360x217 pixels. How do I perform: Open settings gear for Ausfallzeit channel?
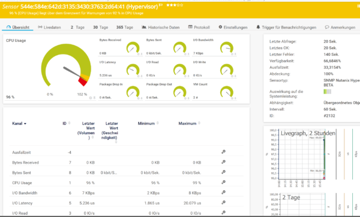[x=223, y=152]
